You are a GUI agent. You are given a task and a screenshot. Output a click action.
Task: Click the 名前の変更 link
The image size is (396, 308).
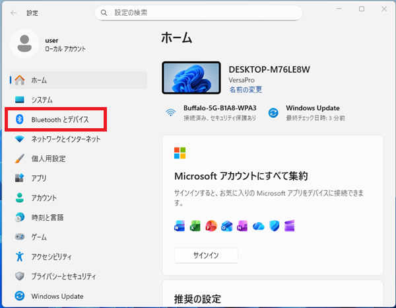pos(246,89)
